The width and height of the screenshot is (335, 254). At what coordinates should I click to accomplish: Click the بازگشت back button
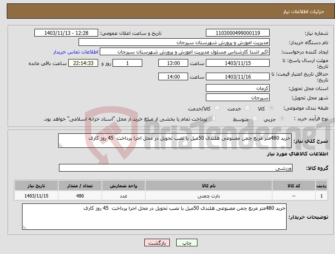click(157, 243)
